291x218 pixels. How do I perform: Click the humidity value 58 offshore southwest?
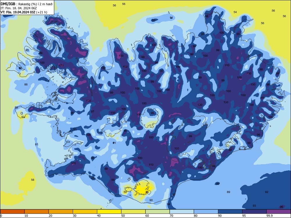point(33,180)
